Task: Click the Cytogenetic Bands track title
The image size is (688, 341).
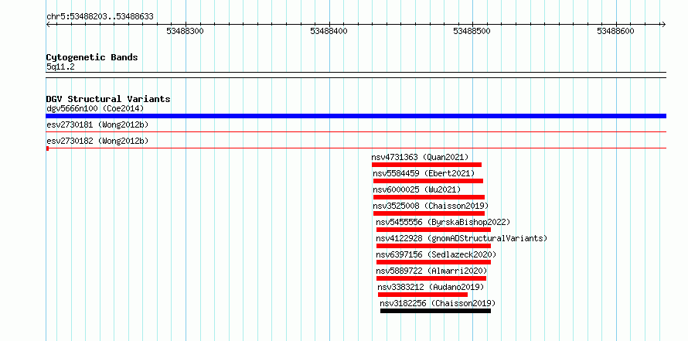Action: [x=92, y=57]
